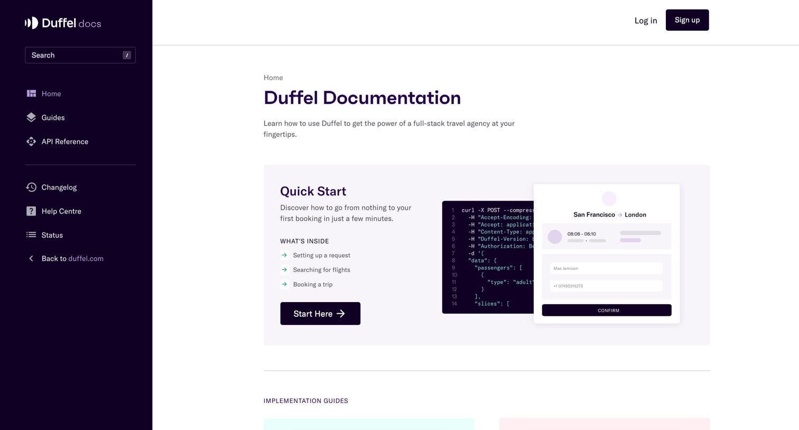Click the Quick Start heading
Viewport: 799px width, 430px height.
tap(313, 191)
